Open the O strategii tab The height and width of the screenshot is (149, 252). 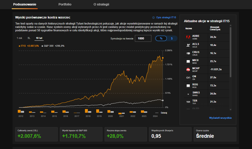point(101,4)
